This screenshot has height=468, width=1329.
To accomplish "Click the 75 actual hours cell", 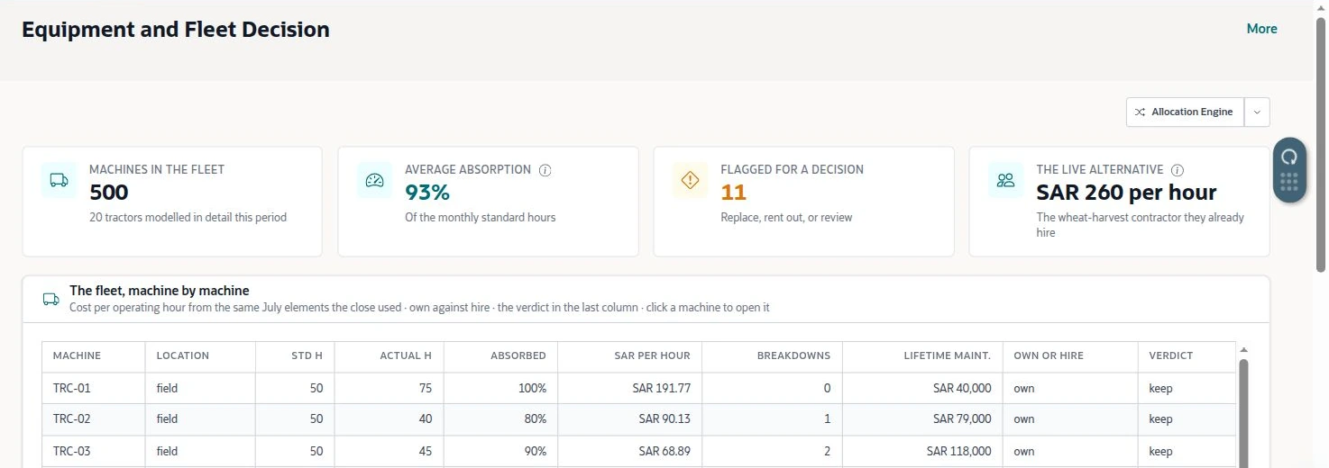I will 389,388.
